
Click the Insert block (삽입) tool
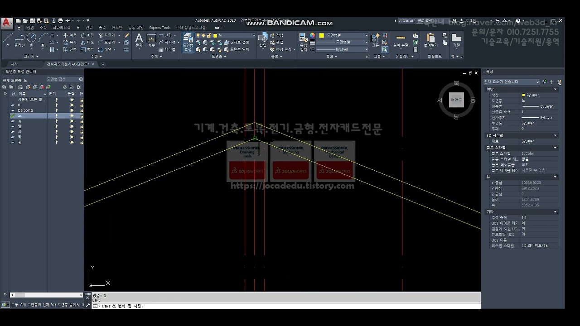tap(263, 39)
